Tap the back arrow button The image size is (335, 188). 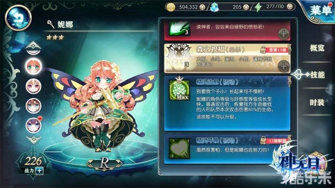(18, 18)
